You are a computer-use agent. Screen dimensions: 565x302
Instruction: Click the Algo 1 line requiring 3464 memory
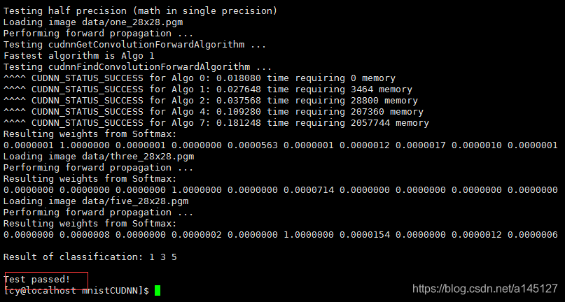click(208, 89)
